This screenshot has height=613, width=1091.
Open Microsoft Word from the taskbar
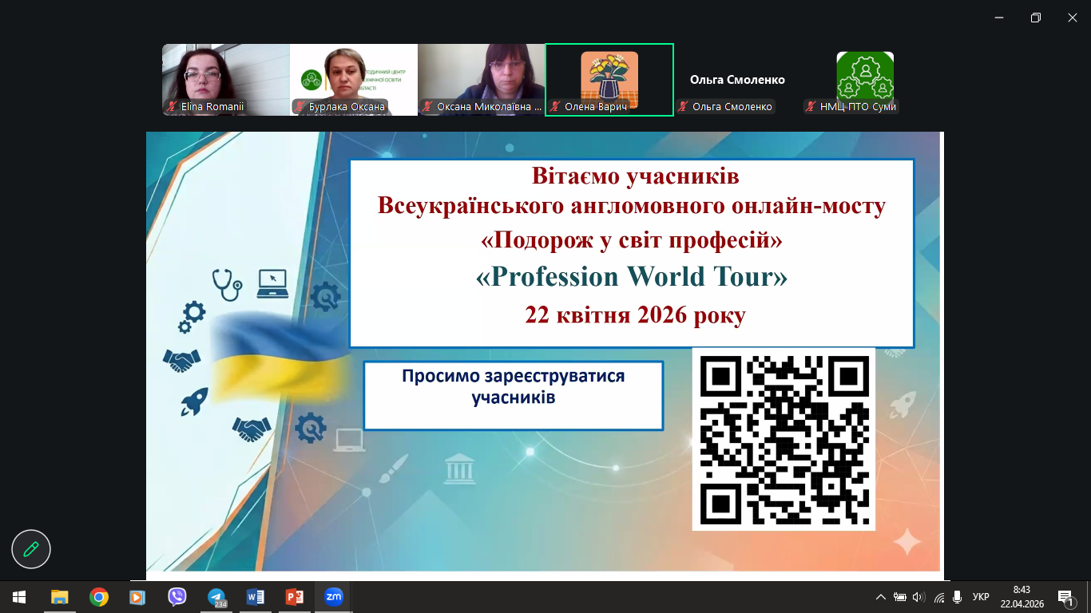(256, 596)
